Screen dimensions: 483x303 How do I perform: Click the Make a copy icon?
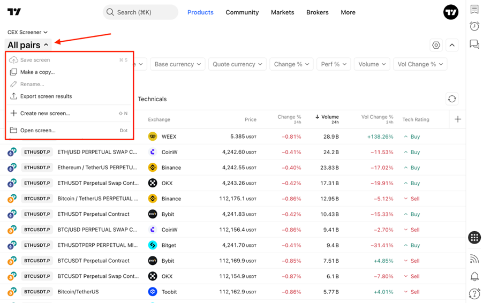pos(13,72)
